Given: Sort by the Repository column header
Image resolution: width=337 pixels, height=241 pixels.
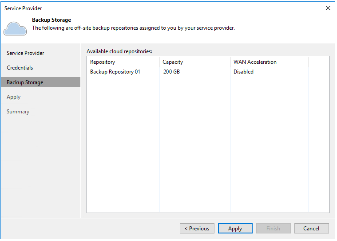Looking at the screenshot, I should point(103,62).
